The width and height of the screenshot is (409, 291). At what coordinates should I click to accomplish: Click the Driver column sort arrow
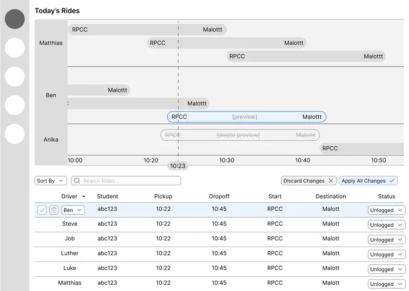pos(84,197)
